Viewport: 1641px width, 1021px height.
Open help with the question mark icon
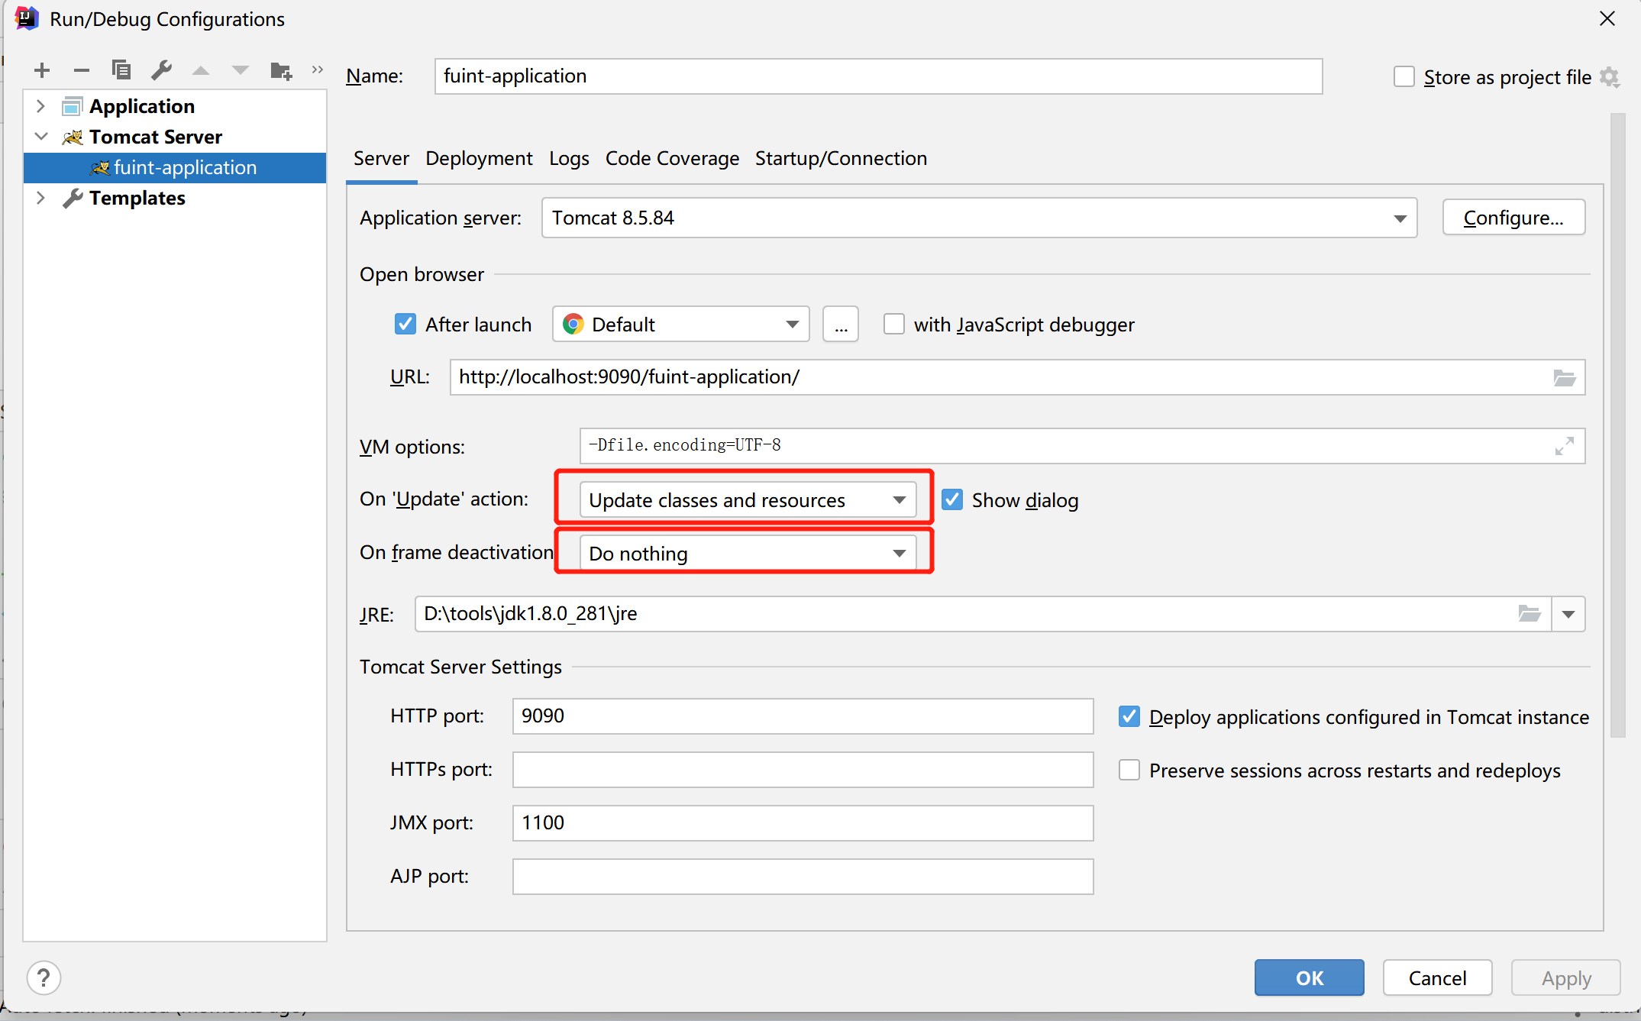[x=44, y=977]
